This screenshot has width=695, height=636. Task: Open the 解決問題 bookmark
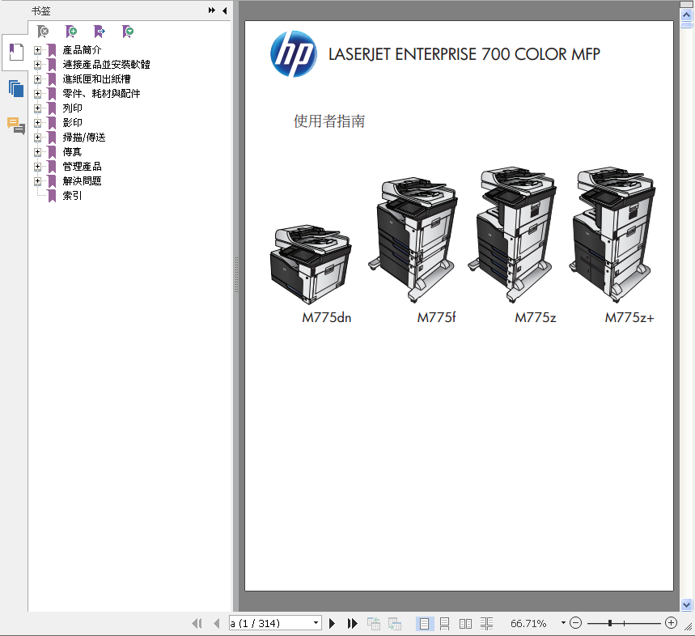coord(82,180)
